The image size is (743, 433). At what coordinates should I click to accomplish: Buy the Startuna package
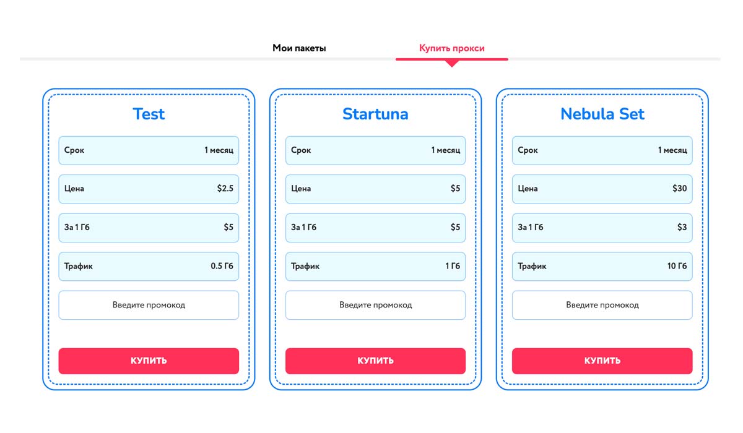click(375, 361)
